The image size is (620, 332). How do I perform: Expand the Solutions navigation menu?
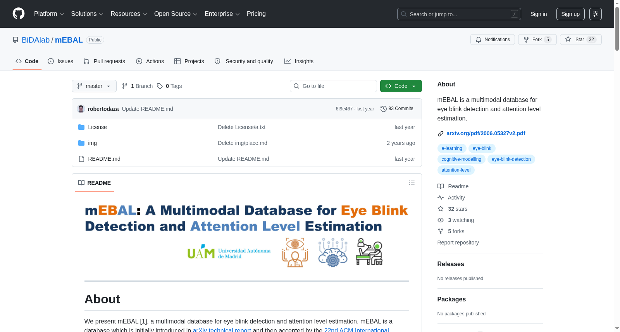click(87, 14)
